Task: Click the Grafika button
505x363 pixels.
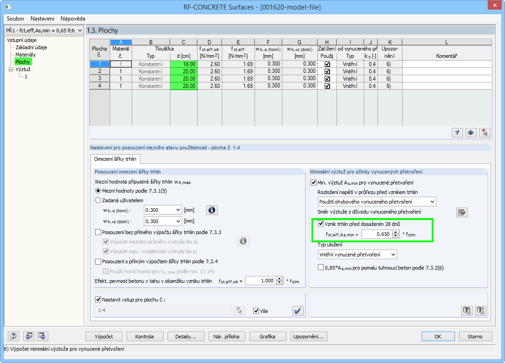Action: 267,337
